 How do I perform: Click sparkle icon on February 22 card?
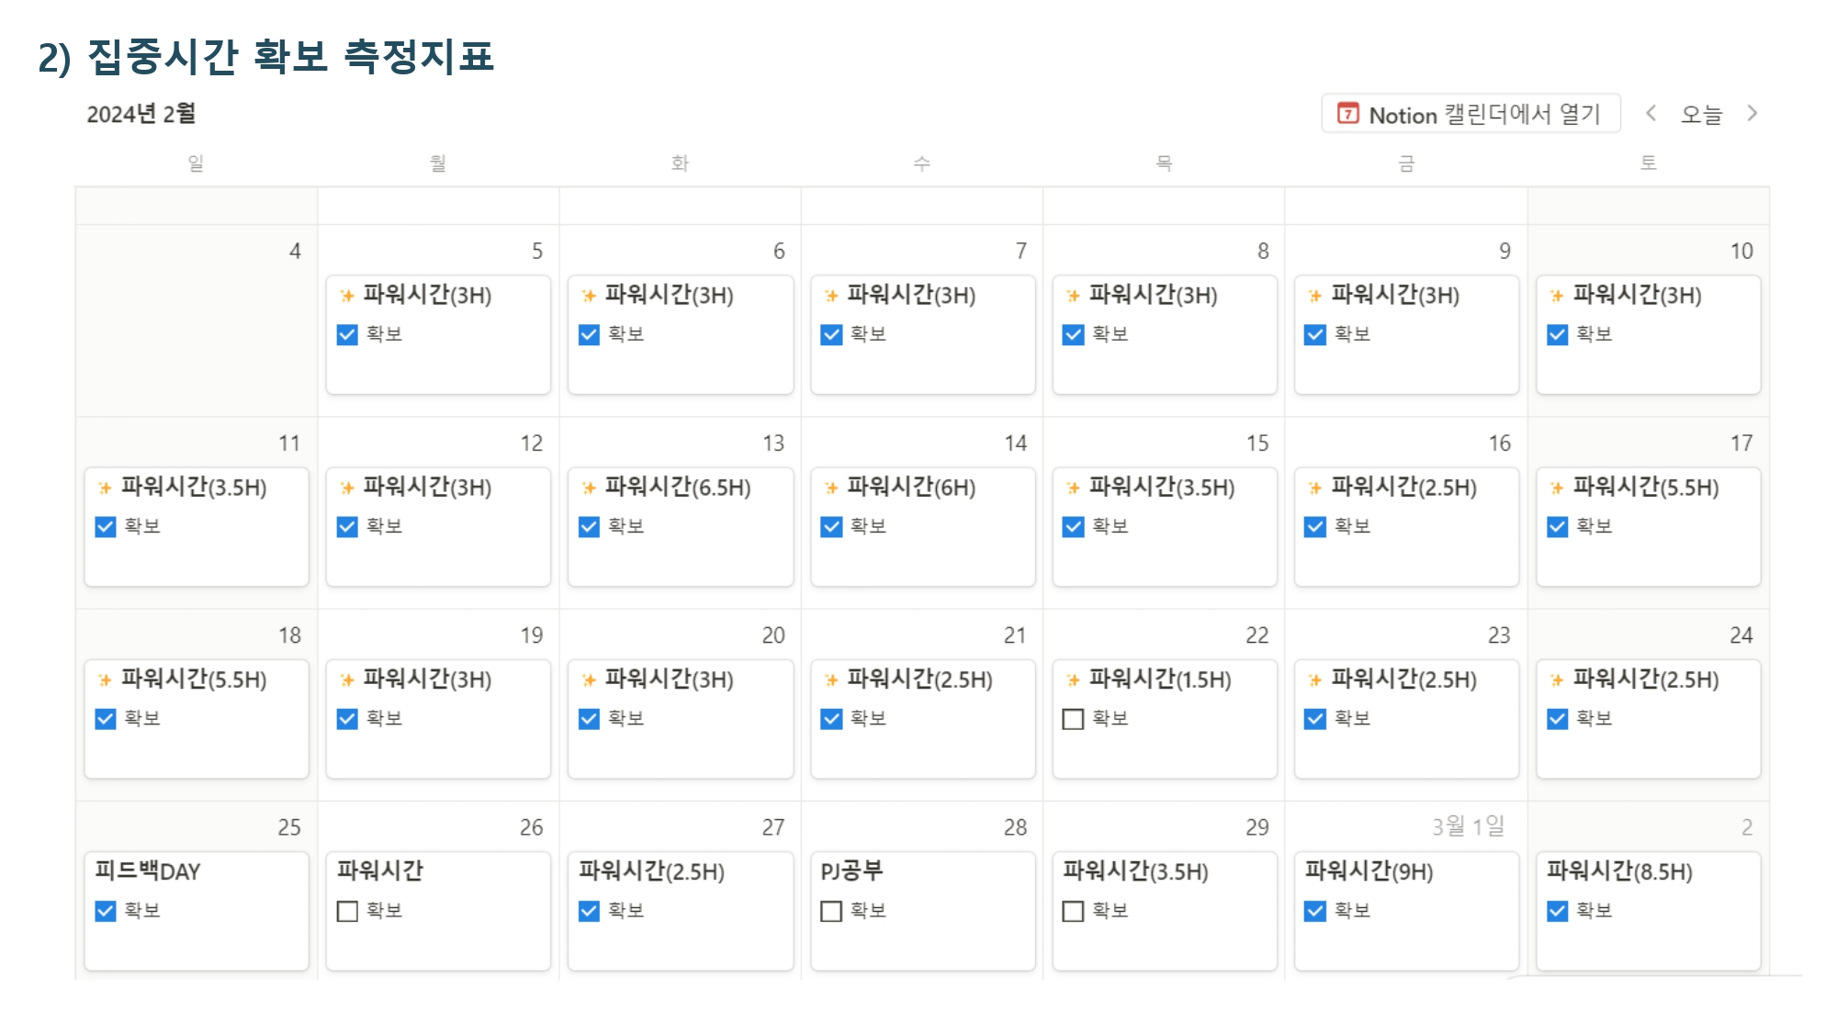pyautogui.click(x=1073, y=679)
